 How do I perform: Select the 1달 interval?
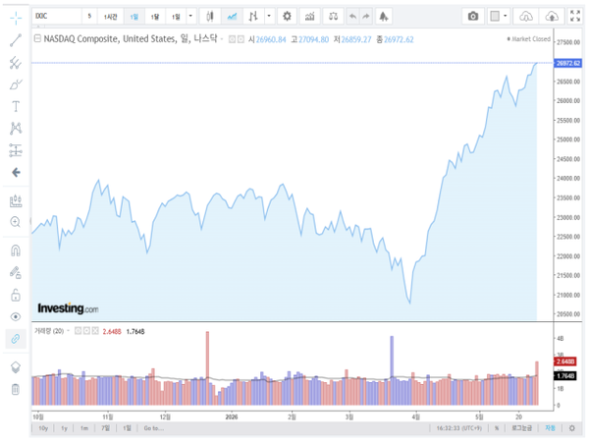pyautogui.click(x=155, y=16)
